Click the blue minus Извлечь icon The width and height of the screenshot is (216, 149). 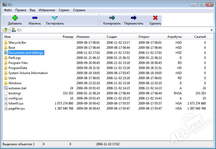tap(35, 18)
